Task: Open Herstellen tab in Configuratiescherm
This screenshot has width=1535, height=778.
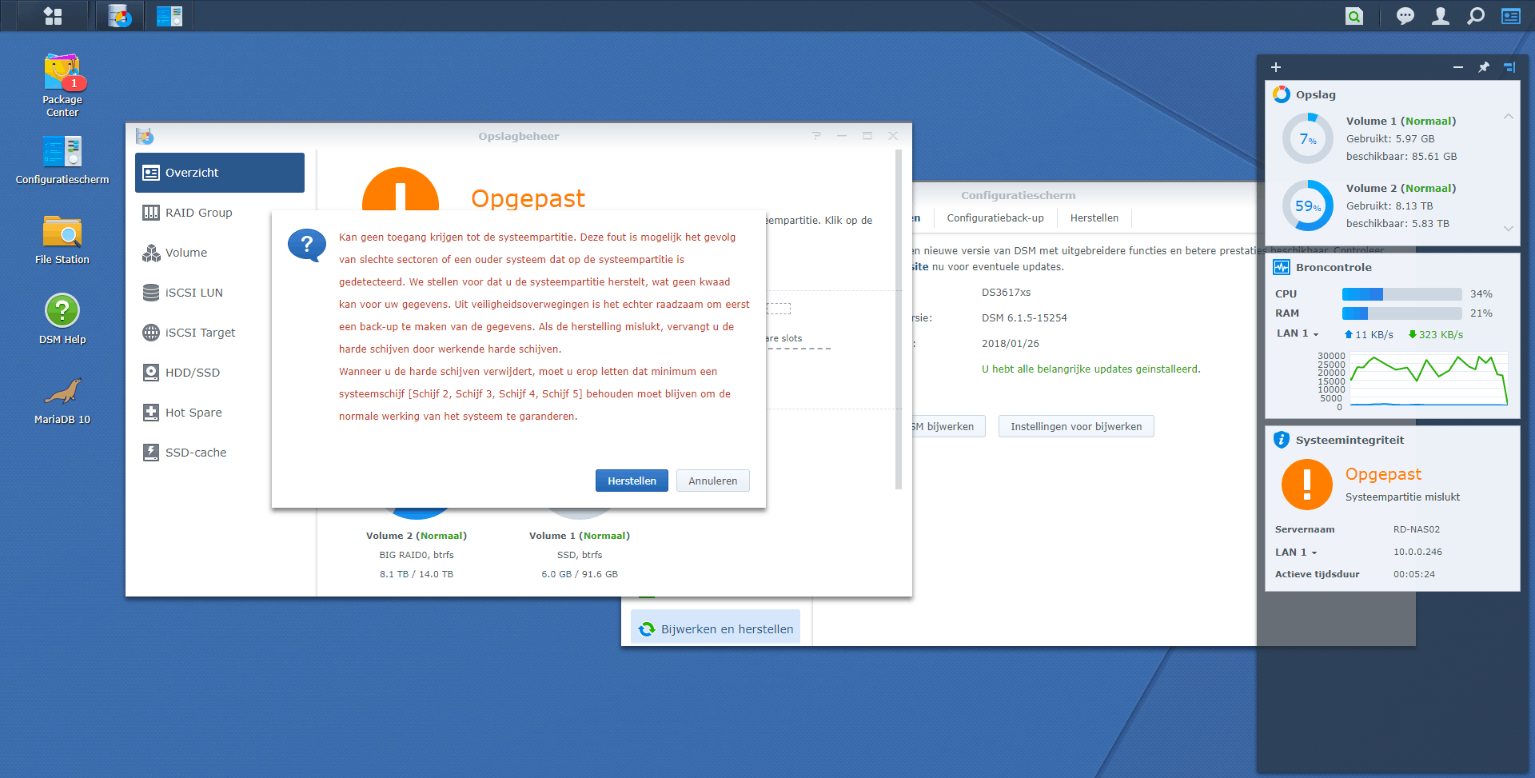Action: (x=1094, y=218)
